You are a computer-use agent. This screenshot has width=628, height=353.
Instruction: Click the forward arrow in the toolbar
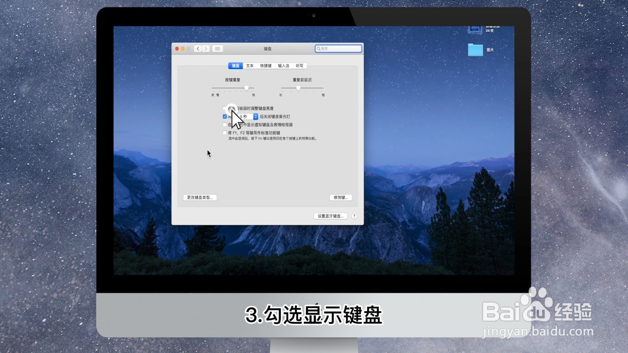(206, 49)
